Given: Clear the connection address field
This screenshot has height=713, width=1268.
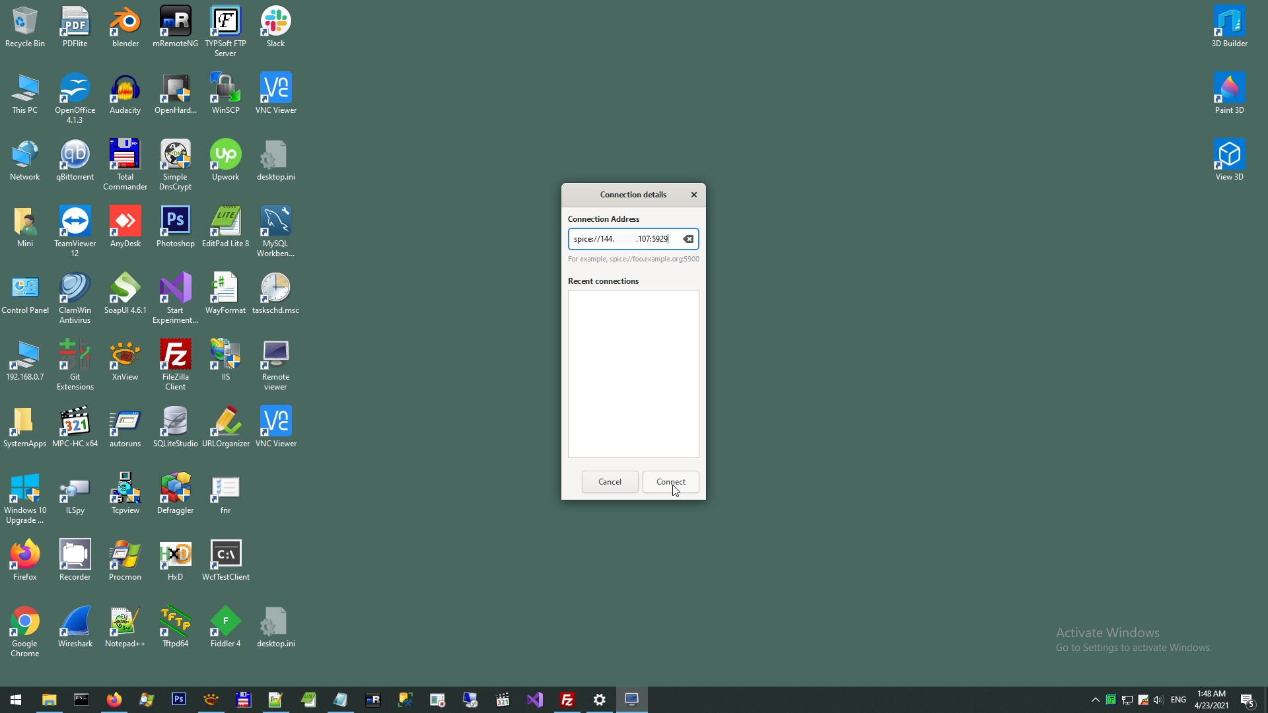Looking at the screenshot, I should [688, 239].
